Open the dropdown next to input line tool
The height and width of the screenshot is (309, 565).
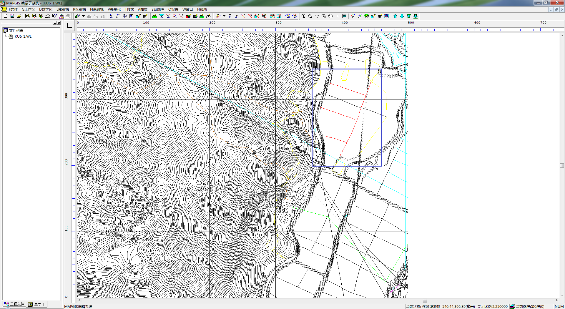224,16
